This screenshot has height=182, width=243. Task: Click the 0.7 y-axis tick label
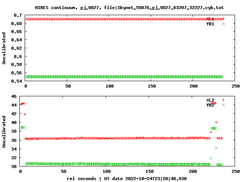[18, 15]
